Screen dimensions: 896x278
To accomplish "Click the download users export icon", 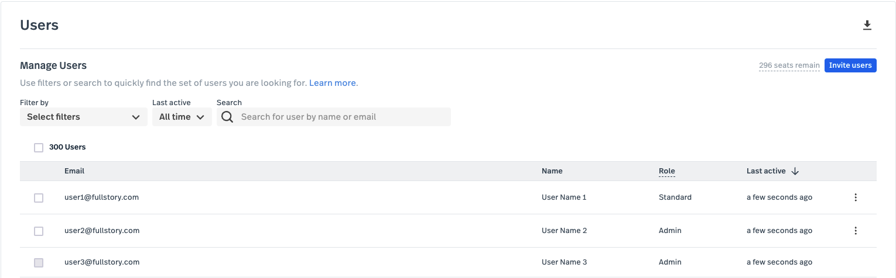I will tap(867, 25).
